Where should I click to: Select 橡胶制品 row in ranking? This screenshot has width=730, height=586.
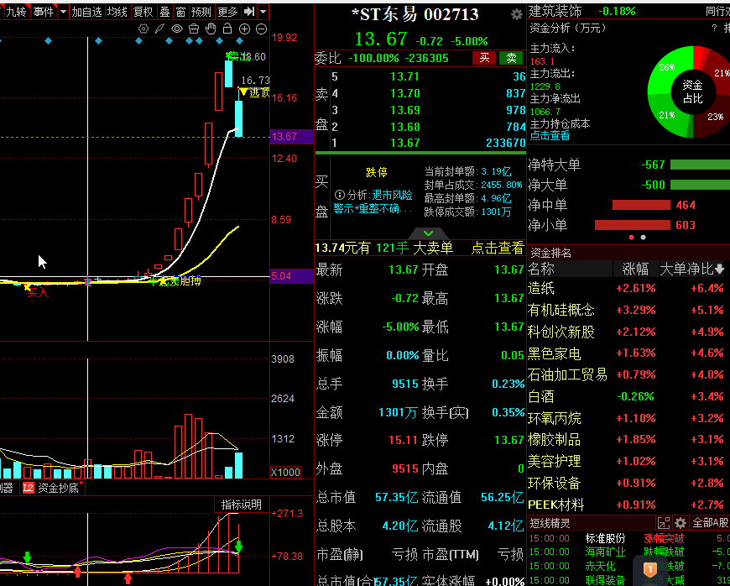[x=628, y=439]
